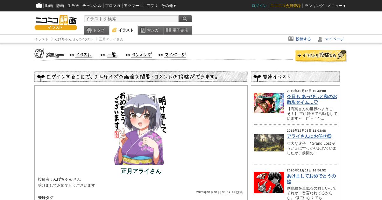382x200 pixels.
Task: Switch to the マンガ tab
Action: (x=151, y=30)
